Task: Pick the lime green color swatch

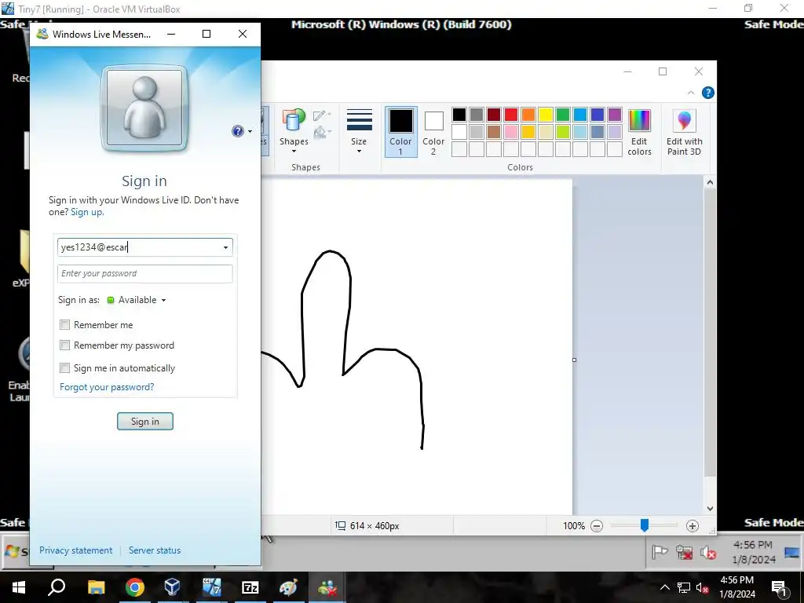Action: (x=562, y=132)
